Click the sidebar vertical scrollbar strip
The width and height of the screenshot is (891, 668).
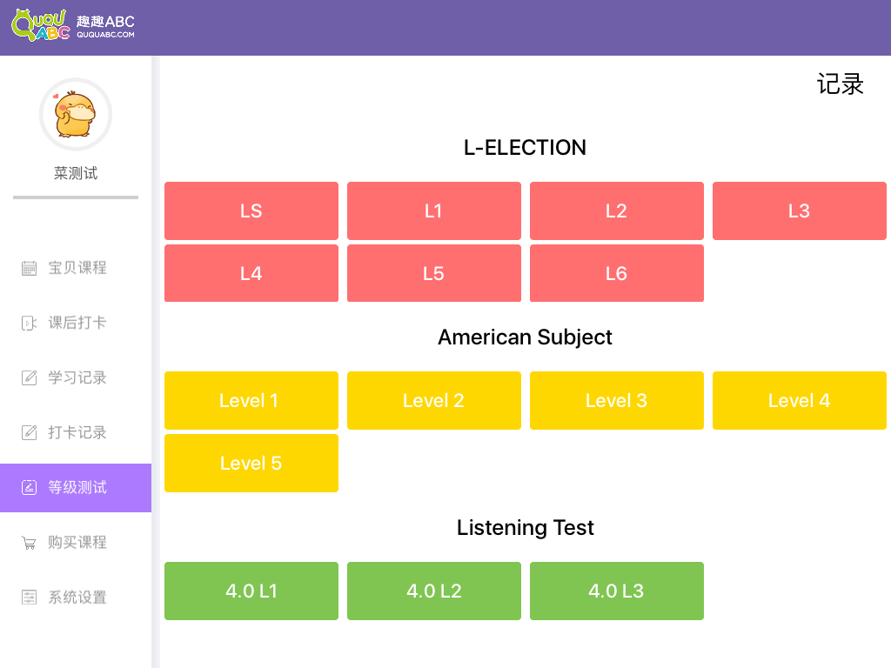(x=156, y=361)
